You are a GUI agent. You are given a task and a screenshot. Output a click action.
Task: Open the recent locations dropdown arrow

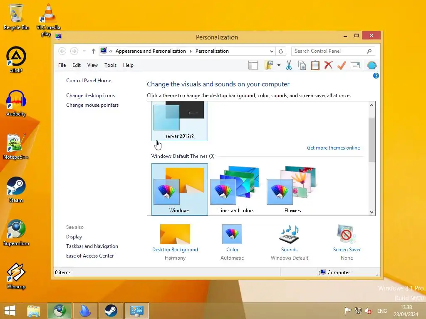coord(84,51)
